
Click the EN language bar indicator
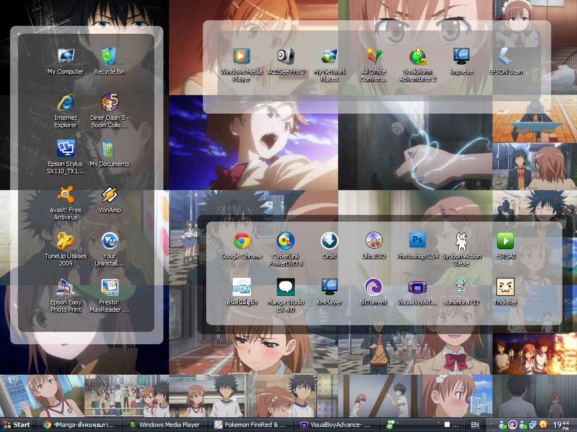(474, 425)
